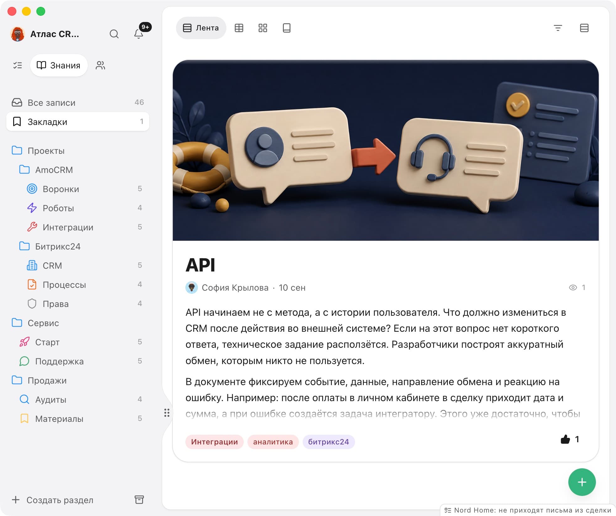Click author София Крылова
Image resolution: width=616 pixels, height=516 pixels.
[x=235, y=288]
